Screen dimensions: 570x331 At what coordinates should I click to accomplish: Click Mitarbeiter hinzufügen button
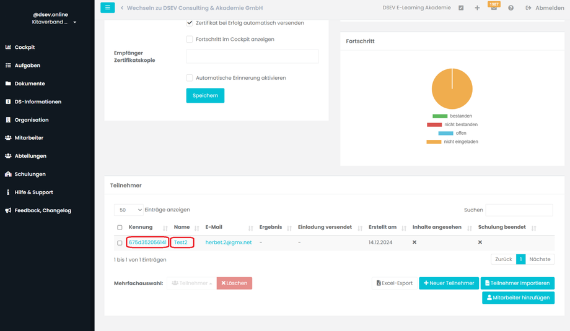coord(519,298)
